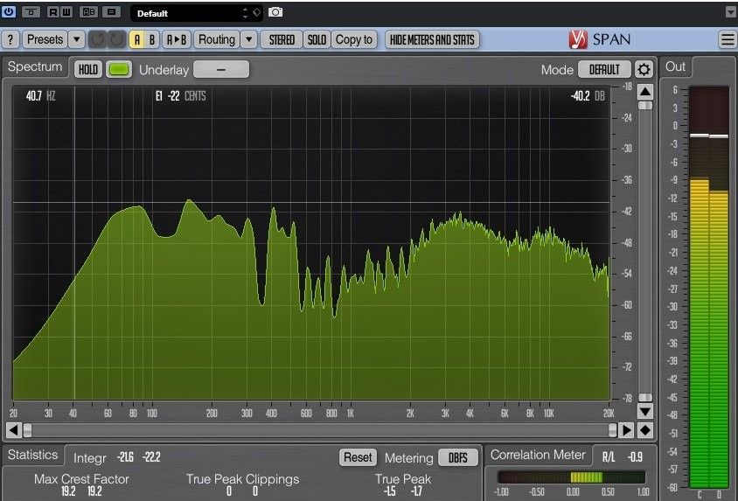Screen dimensions: 738x501
Task: Toggle the plugin power bypass button
Action: pyautogui.click(x=10, y=12)
